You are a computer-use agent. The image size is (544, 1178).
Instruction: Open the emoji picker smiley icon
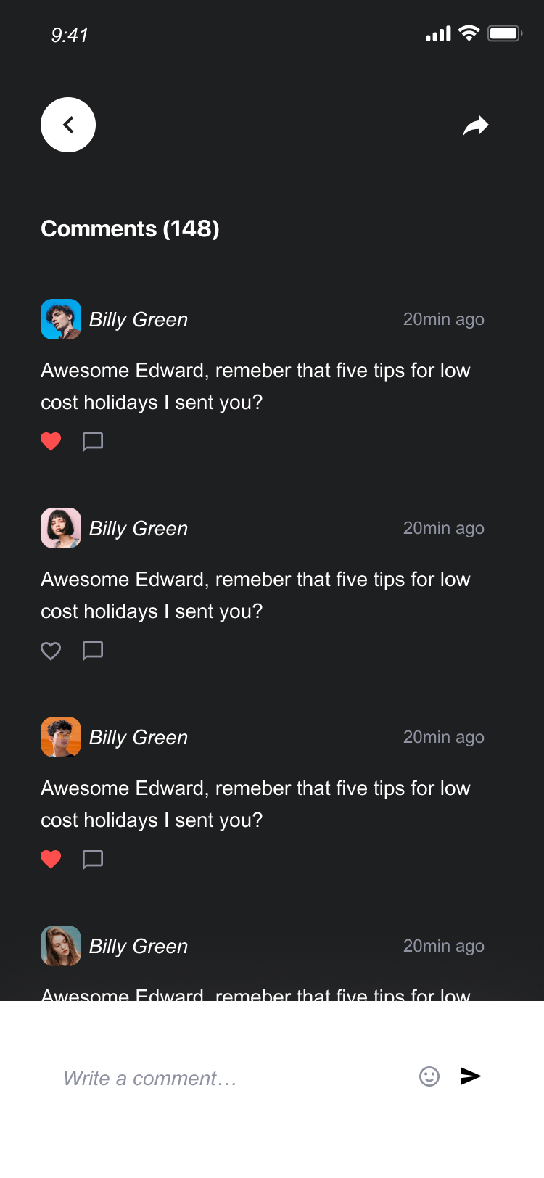coord(429,1076)
